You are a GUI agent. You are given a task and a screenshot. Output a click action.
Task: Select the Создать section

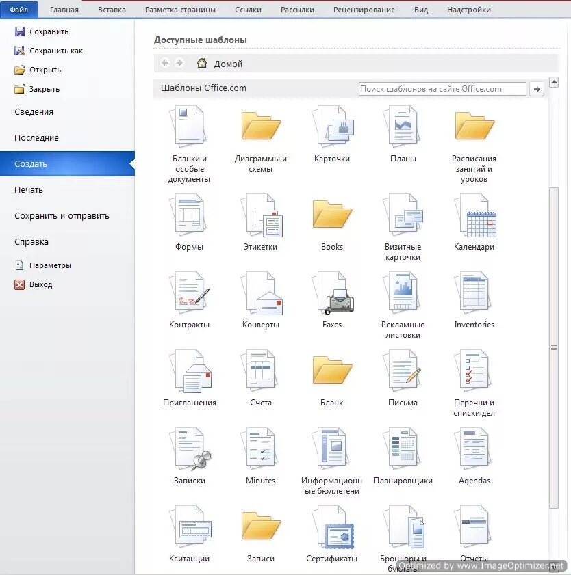tap(67, 164)
